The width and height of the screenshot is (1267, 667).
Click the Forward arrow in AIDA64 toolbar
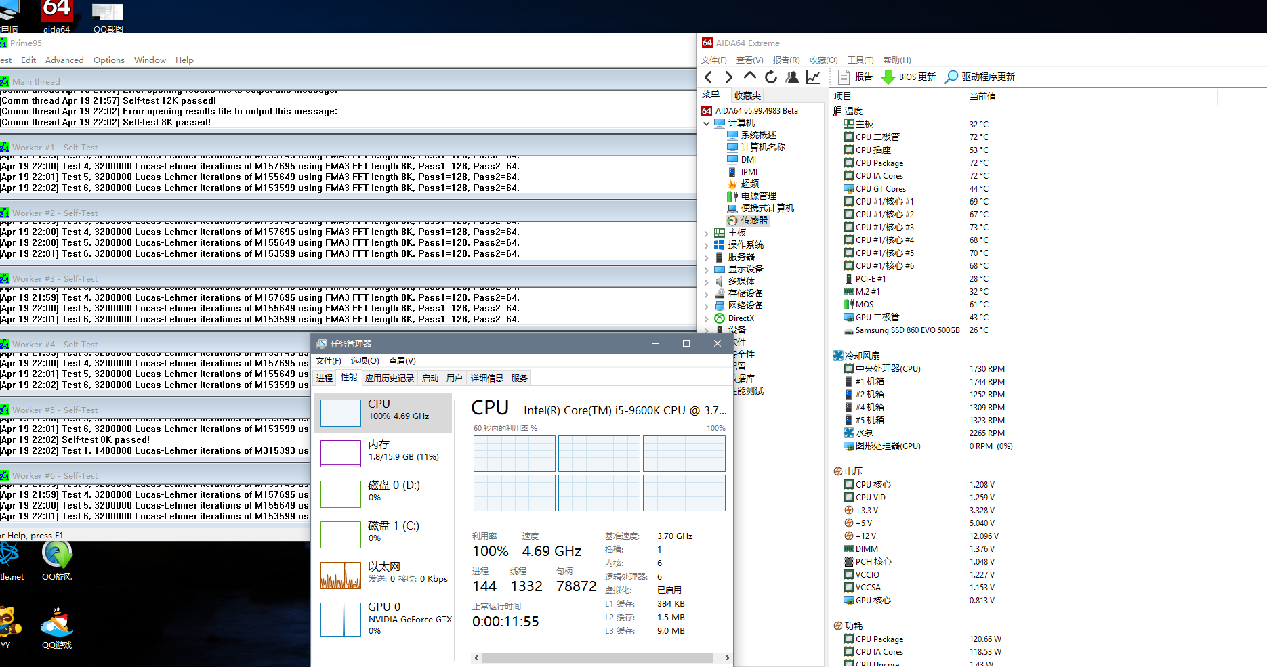(728, 77)
